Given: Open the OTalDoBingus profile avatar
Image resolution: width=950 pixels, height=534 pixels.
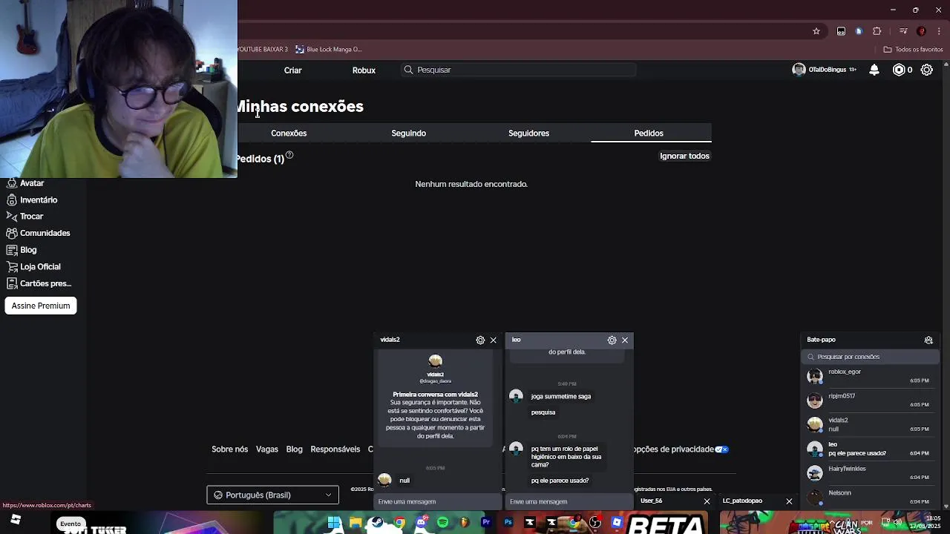Looking at the screenshot, I should [x=799, y=70].
